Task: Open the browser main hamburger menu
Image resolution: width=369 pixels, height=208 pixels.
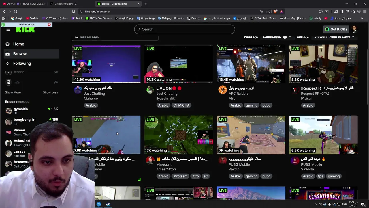Action: point(365,12)
